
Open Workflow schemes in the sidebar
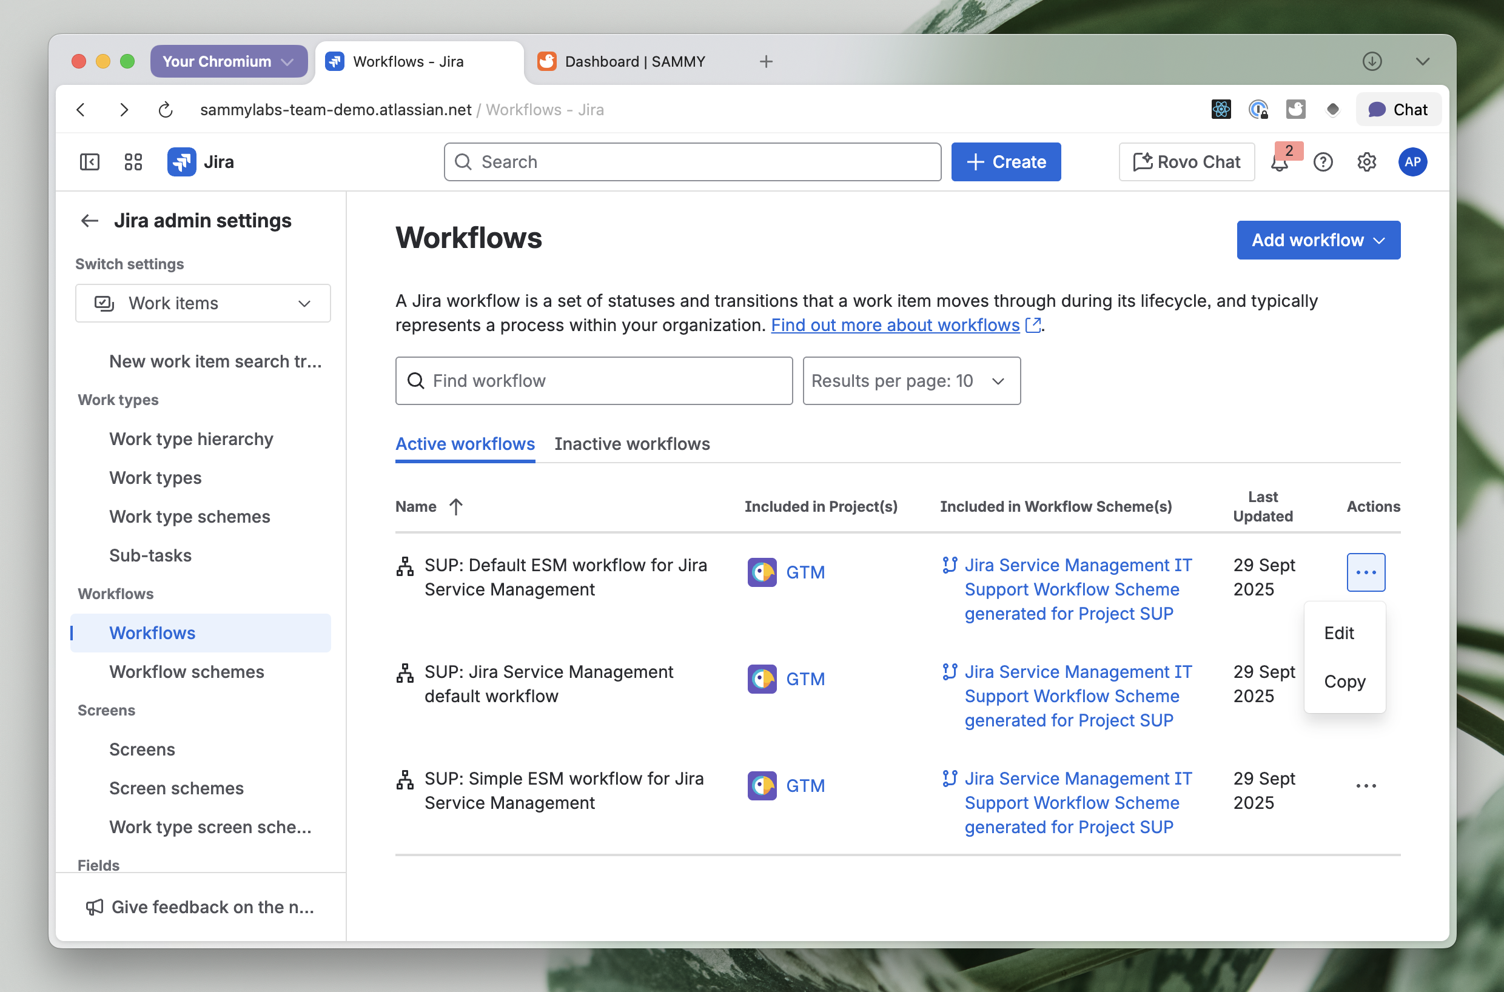click(187, 672)
